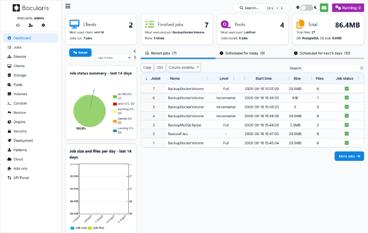Click status checkbox for job 5
368x233 pixels.
pos(346,107)
